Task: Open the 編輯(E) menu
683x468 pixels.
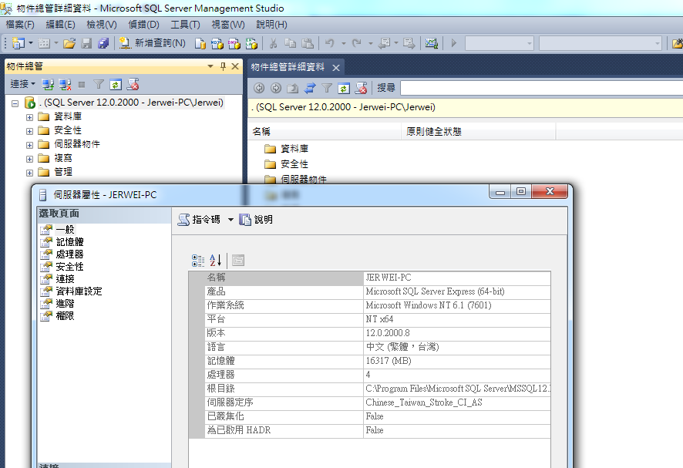Action: 61,25
